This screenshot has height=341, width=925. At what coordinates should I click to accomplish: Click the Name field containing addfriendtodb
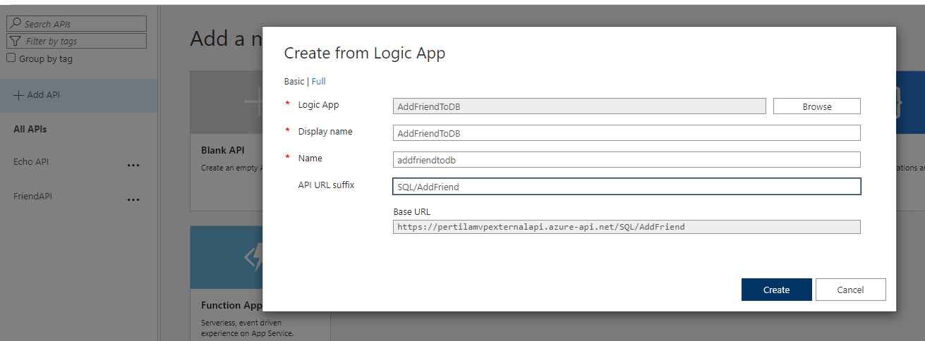(626, 160)
